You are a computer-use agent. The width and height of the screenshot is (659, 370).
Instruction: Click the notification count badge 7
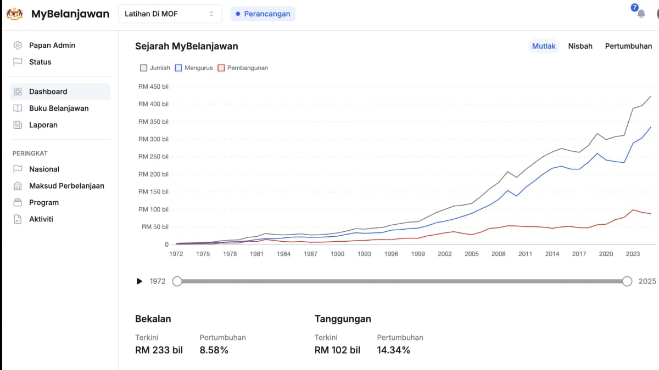[x=635, y=8]
